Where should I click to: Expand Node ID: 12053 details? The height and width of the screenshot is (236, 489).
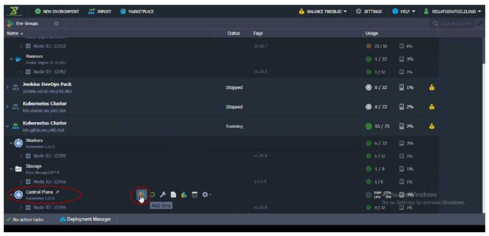point(21,46)
